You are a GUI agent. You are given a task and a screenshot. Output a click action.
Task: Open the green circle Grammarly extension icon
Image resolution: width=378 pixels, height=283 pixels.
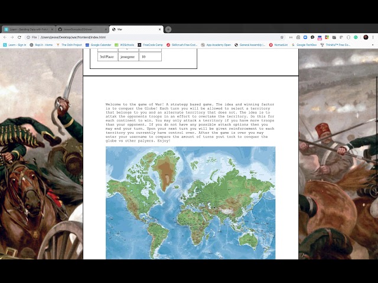[356, 37]
